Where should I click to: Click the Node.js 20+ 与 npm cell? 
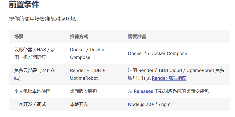(x=177, y=104)
